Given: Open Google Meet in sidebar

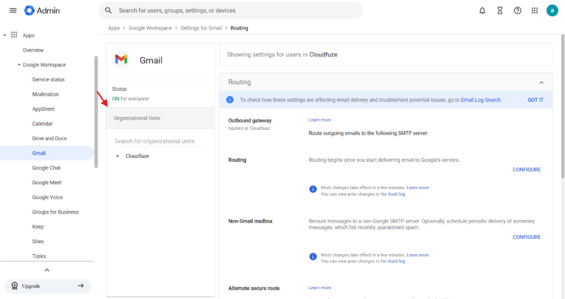Looking at the screenshot, I should click(47, 183).
